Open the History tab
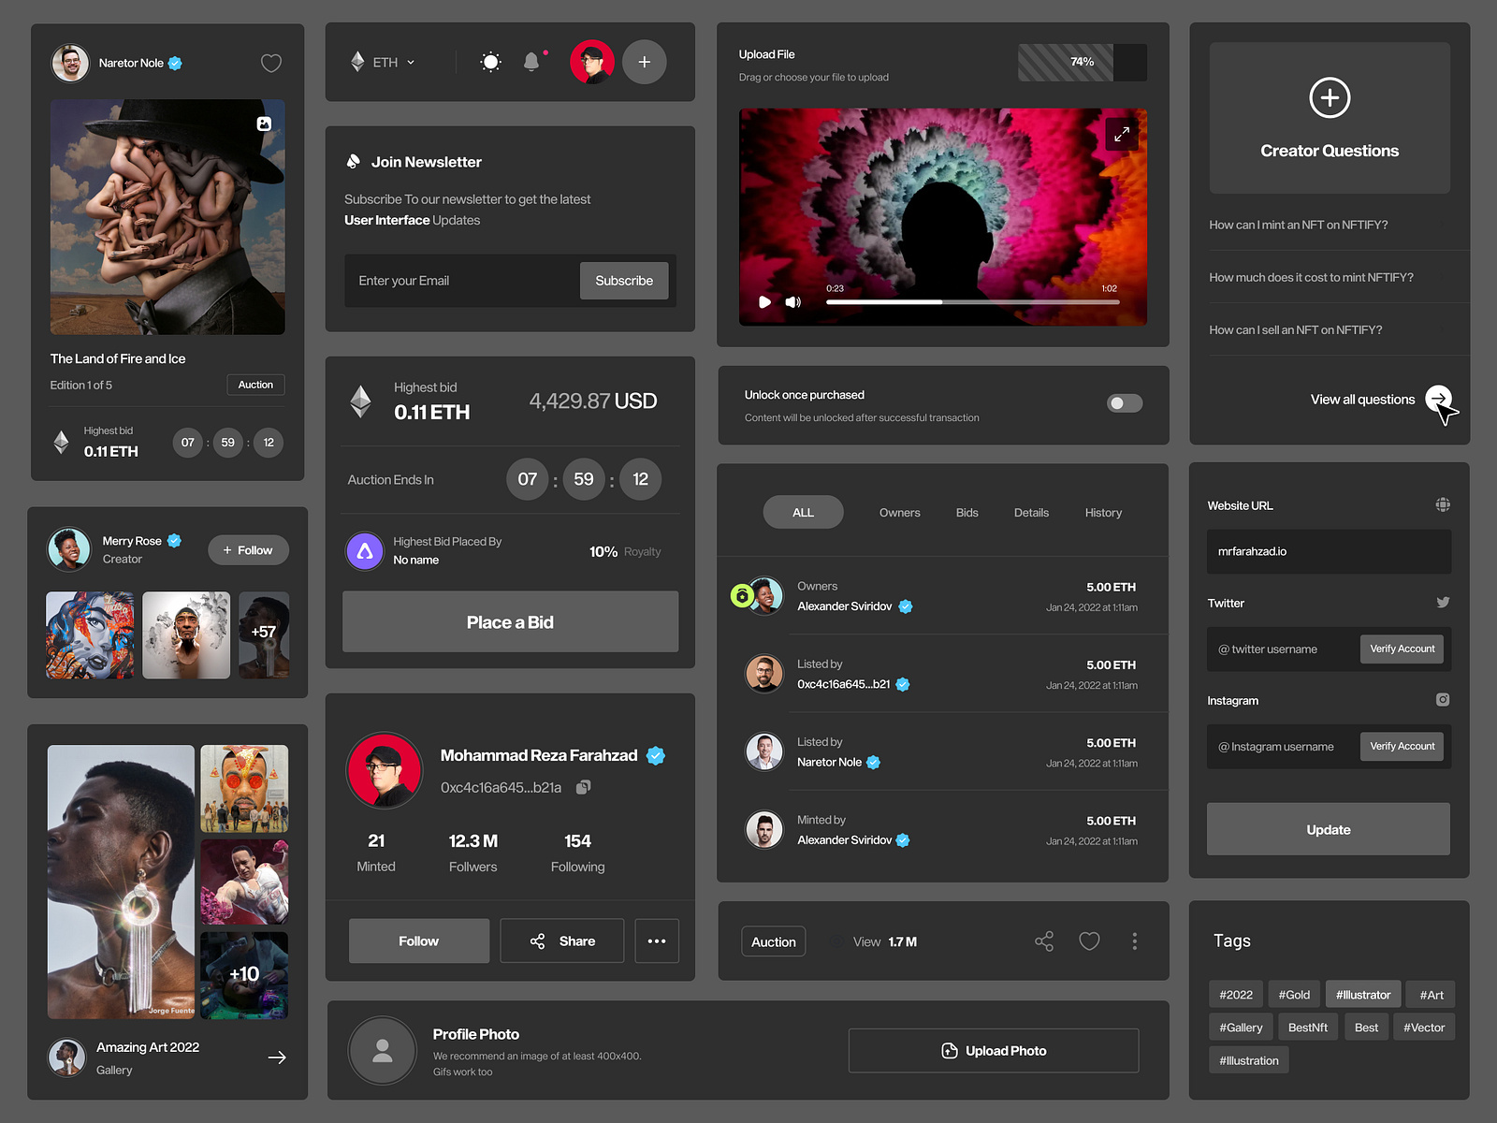Image resolution: width=1497 pixels, height=1123 pixels. pyautogui.click(x=1103, y=513)
